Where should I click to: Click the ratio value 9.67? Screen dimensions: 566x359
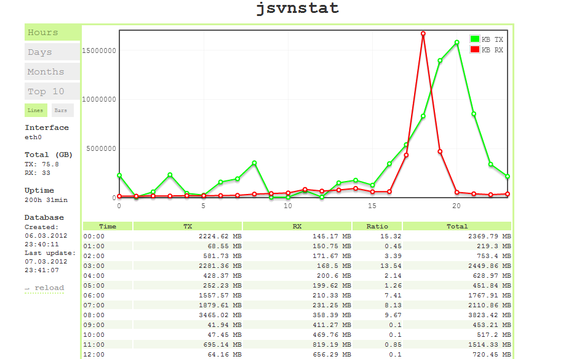point(393,315)
